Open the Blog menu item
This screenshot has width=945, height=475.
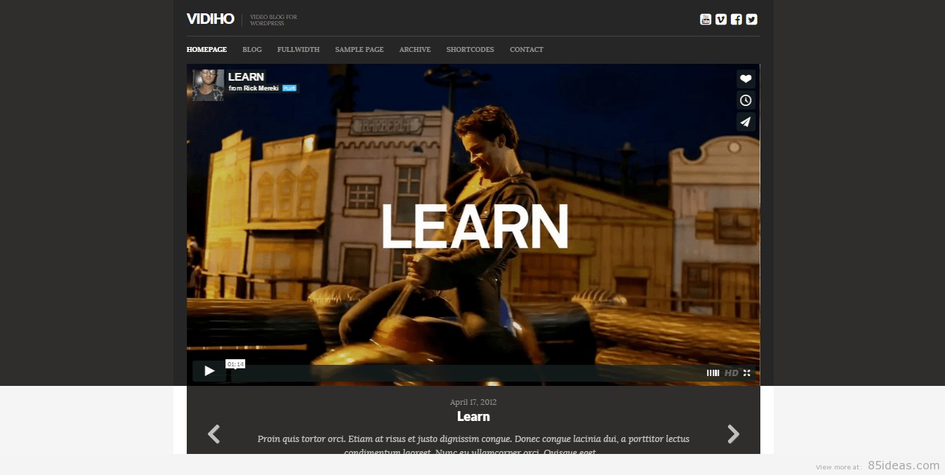click(252, 50)
